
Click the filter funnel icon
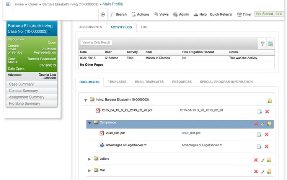tap(263, 44)
